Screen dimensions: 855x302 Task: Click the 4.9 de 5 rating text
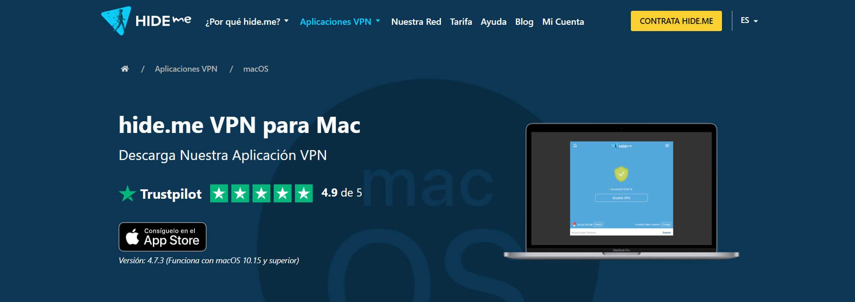coord(341,193)
